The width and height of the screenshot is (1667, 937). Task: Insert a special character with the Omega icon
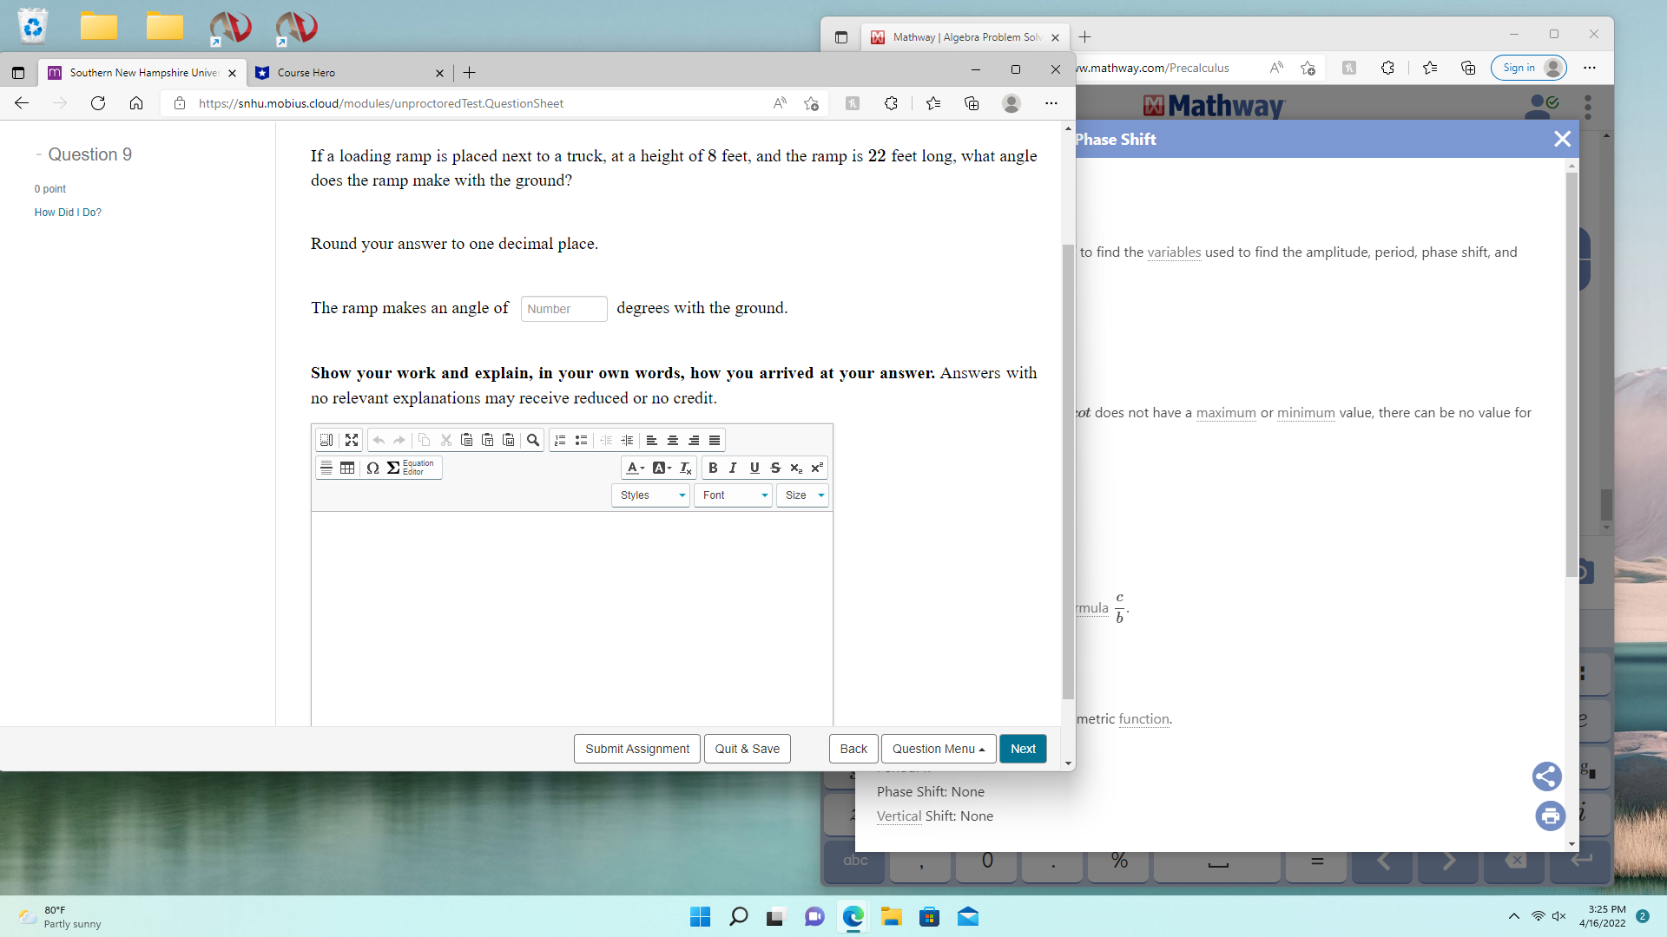372,468
